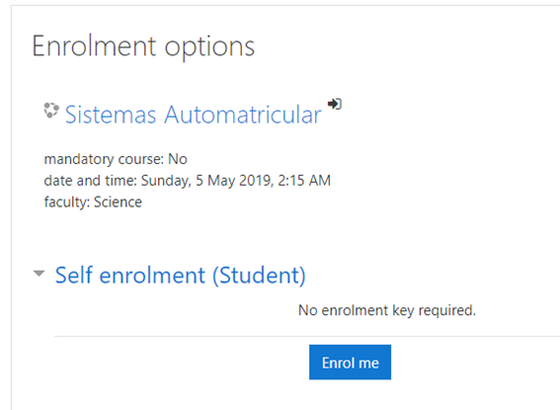Click the word 'Automatricular' in course title
560x410 pixels.
[x=243, y=115]
